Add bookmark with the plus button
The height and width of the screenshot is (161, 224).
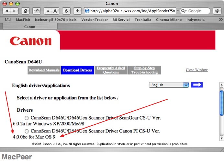tap(77, 11)
